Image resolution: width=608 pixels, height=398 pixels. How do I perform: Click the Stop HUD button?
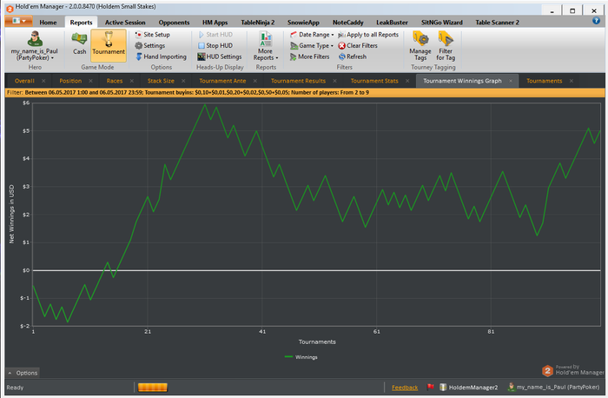pyautogui.click(x=215, y=45)
